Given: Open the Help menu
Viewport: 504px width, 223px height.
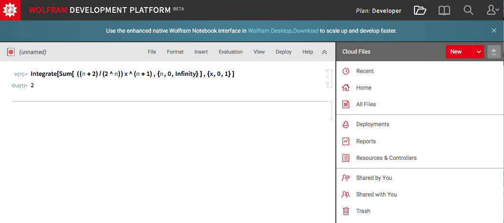Looking at the screenshot, I should (307, 52).
